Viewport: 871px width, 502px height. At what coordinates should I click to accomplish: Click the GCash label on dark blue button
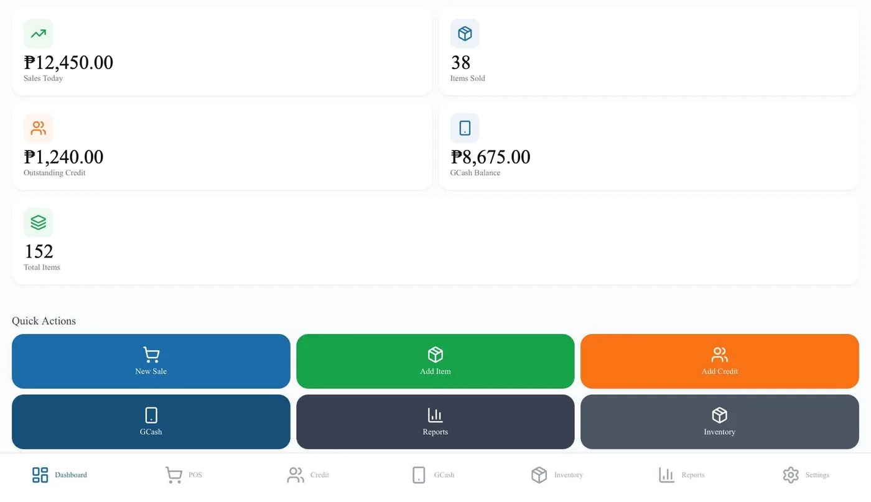[x=151, y=432]
